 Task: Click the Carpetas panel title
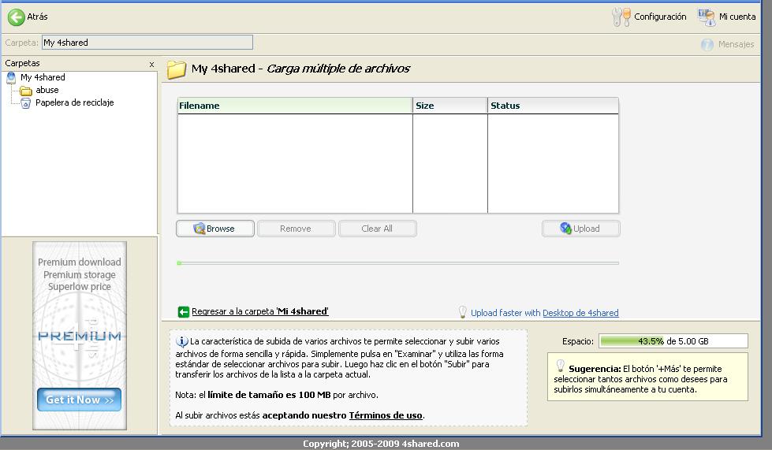click(22, 63)
